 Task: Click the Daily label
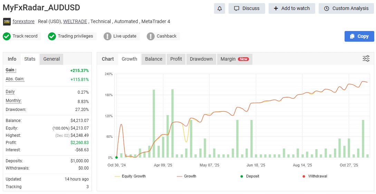[10, 92]
